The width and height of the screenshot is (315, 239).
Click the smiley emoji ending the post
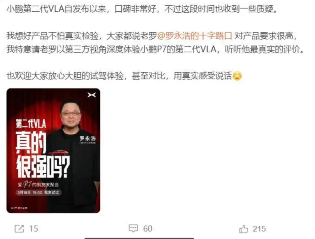click(x=237, y=76)
